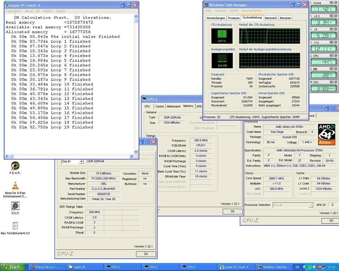Open settings icon of +12 widget
Viewport: 339px width, 271px height.
pos(332,42)
